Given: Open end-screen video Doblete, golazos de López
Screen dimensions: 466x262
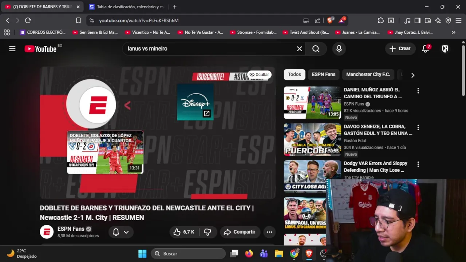Looking at the screenshot, I should [x=105, y=152].
